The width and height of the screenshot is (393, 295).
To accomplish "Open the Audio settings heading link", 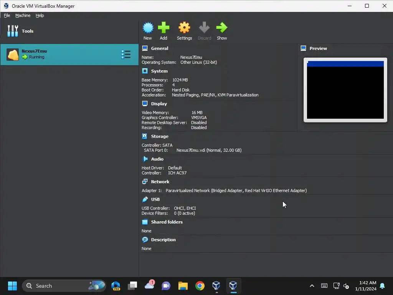I will [157, 159].
